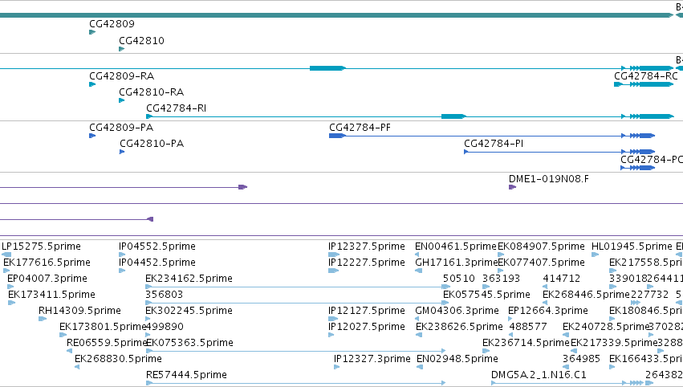
Task: Click the 339018 feature label
Action: [x=628, y=279]
